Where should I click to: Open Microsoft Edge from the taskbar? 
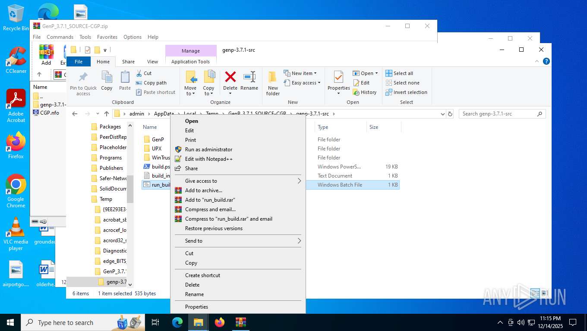177,322
